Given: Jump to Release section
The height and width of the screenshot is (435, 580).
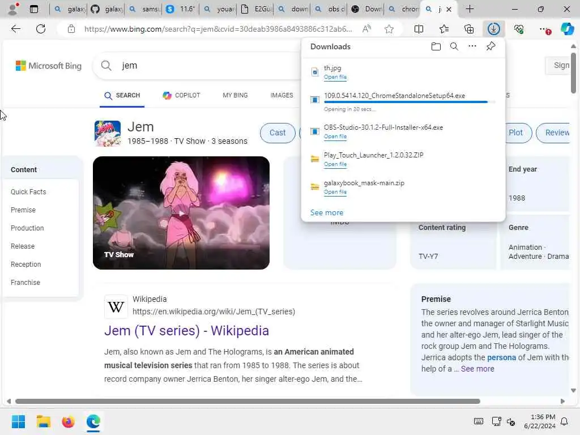Looking at the screenshot, I should point(23,246).
